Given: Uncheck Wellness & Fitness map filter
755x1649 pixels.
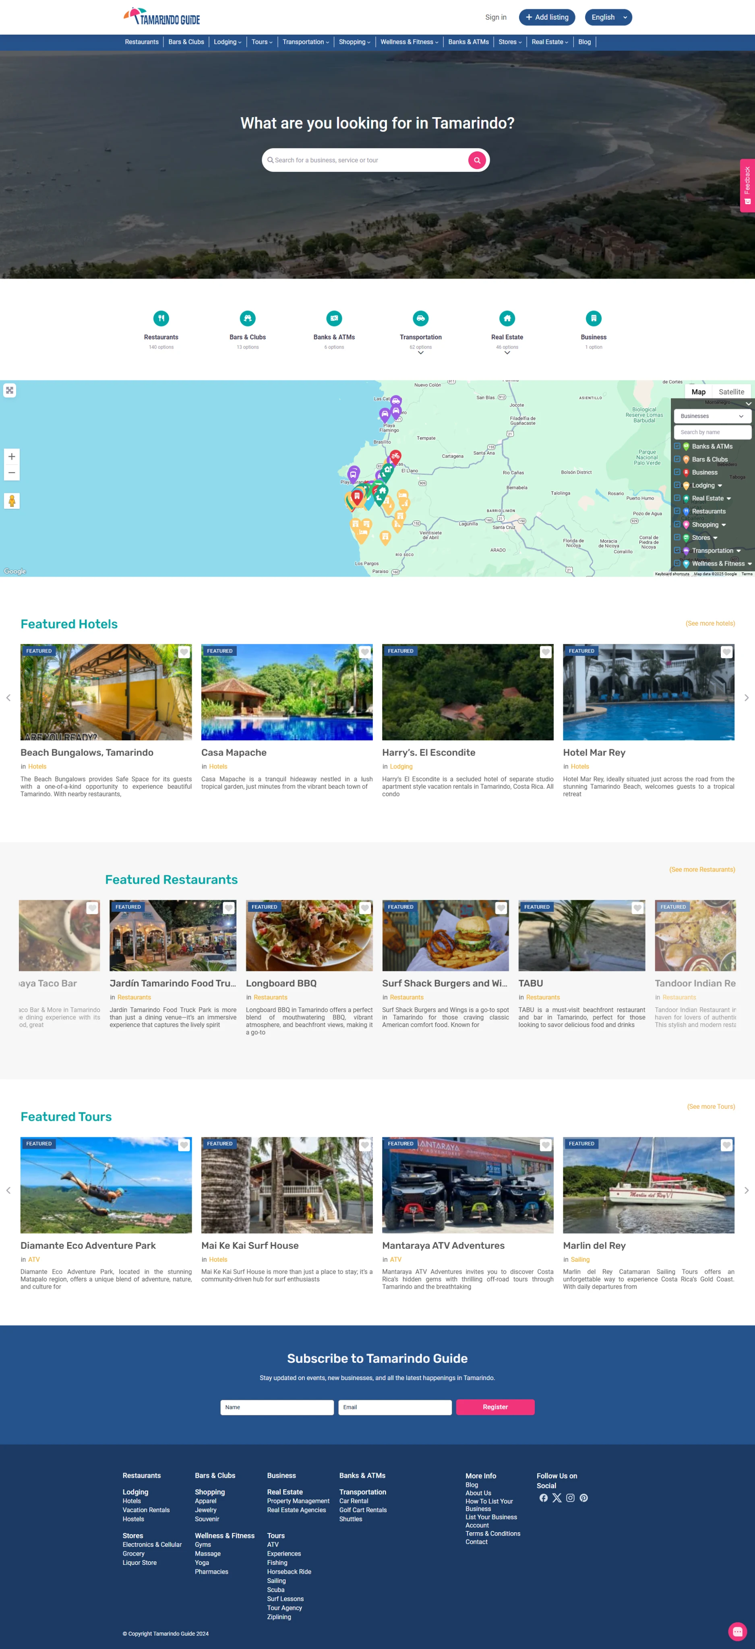Looking at the screenshot, I should click(678, 563).
